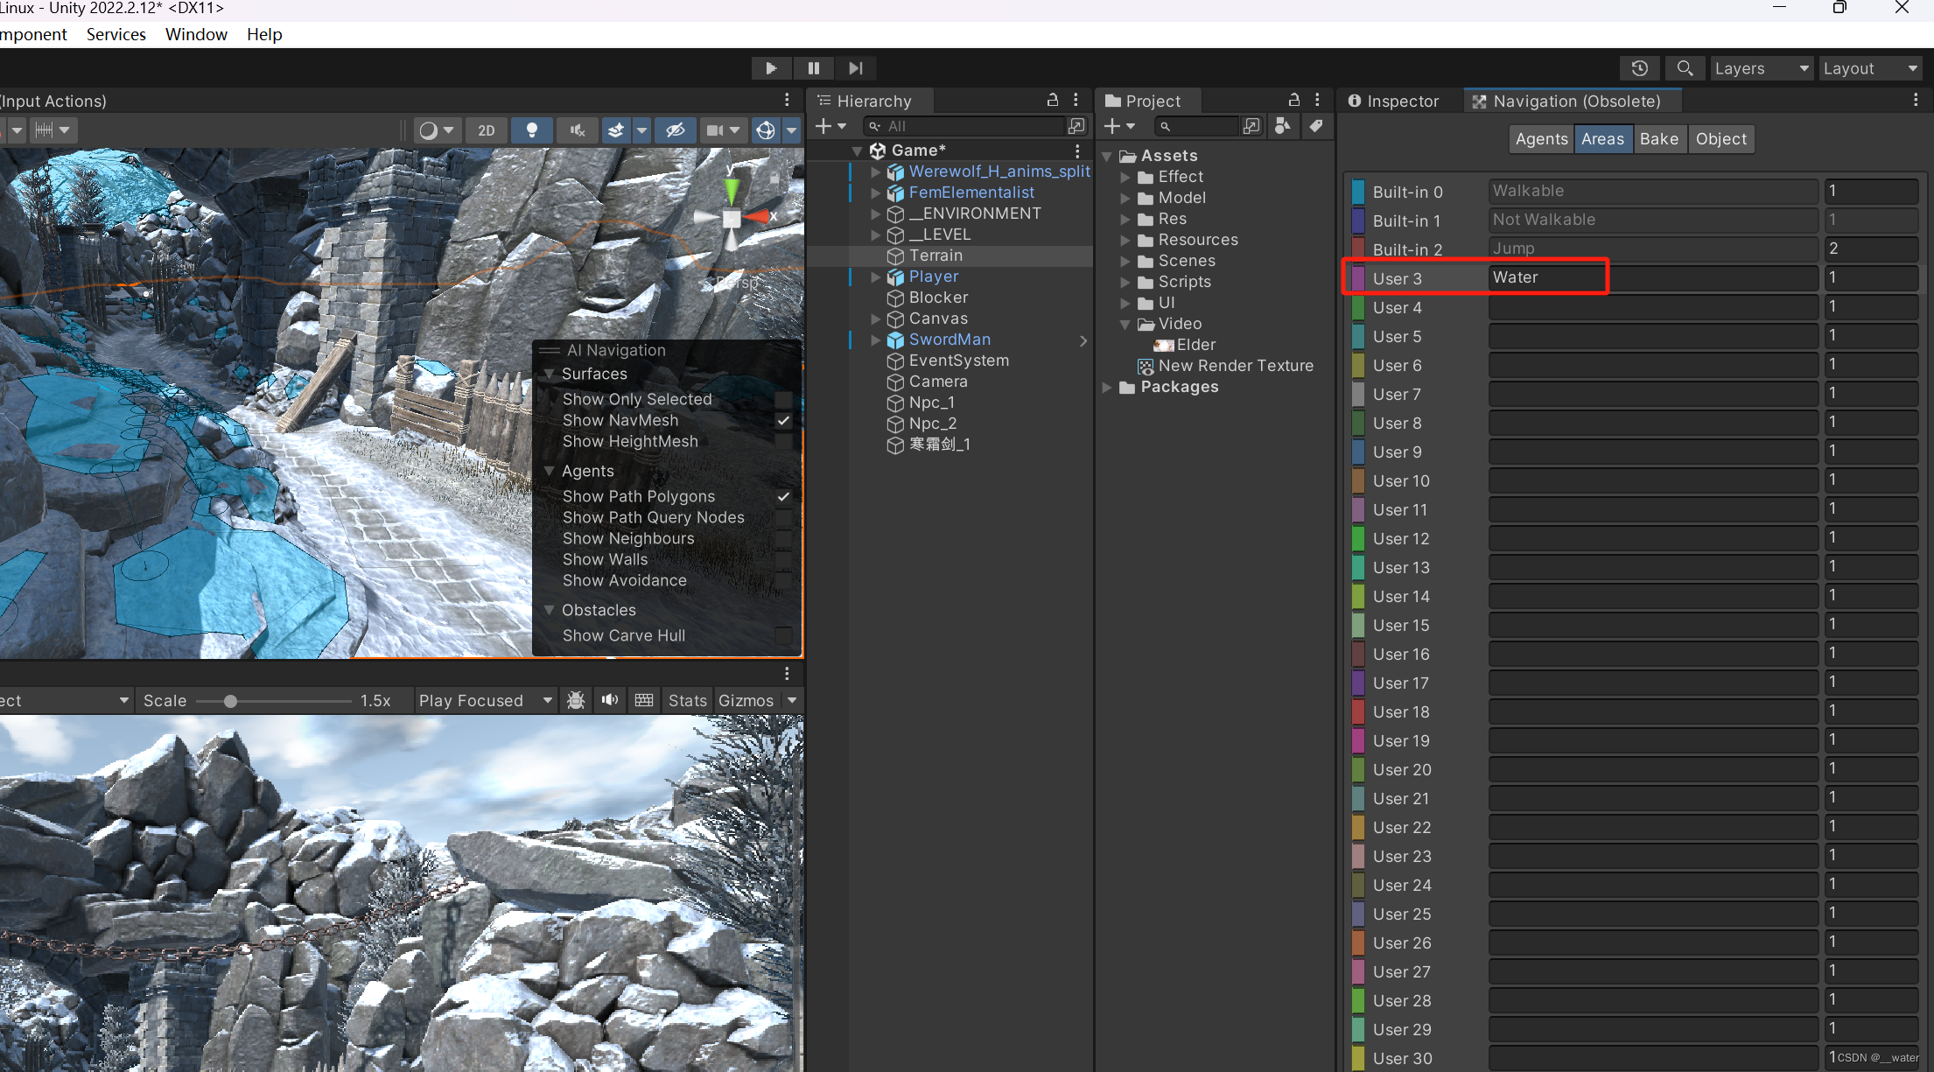The height and width of the screenshot is (1072, 1934).
Task: Toggle Show Carve Hull under Obstacles
Action: tap(783, 635)
